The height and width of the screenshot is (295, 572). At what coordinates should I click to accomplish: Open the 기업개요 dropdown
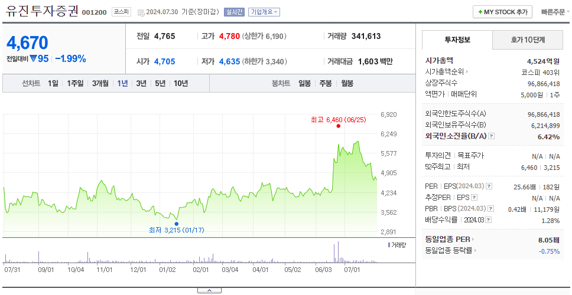[264, 12]
